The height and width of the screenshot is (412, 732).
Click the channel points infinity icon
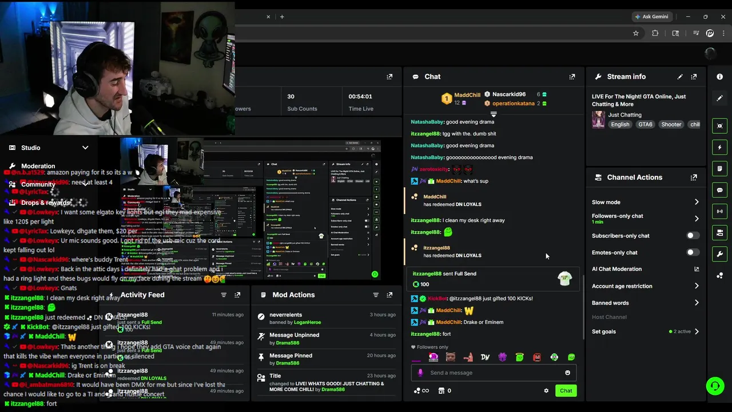click(x=421, y=391)
